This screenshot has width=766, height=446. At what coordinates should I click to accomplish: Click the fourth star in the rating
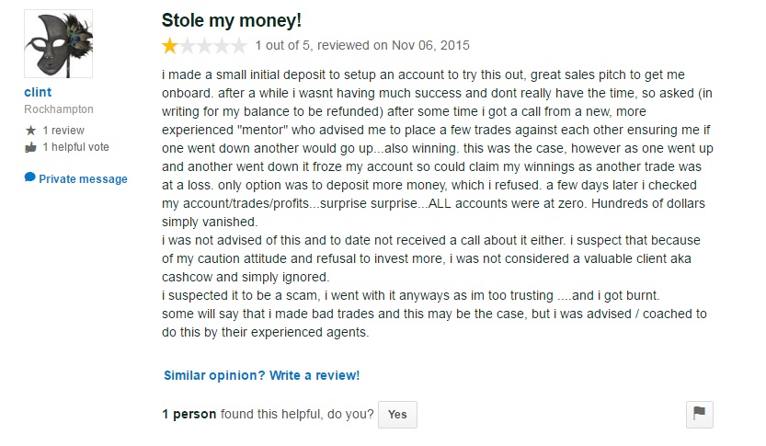[x=222, y=44]
